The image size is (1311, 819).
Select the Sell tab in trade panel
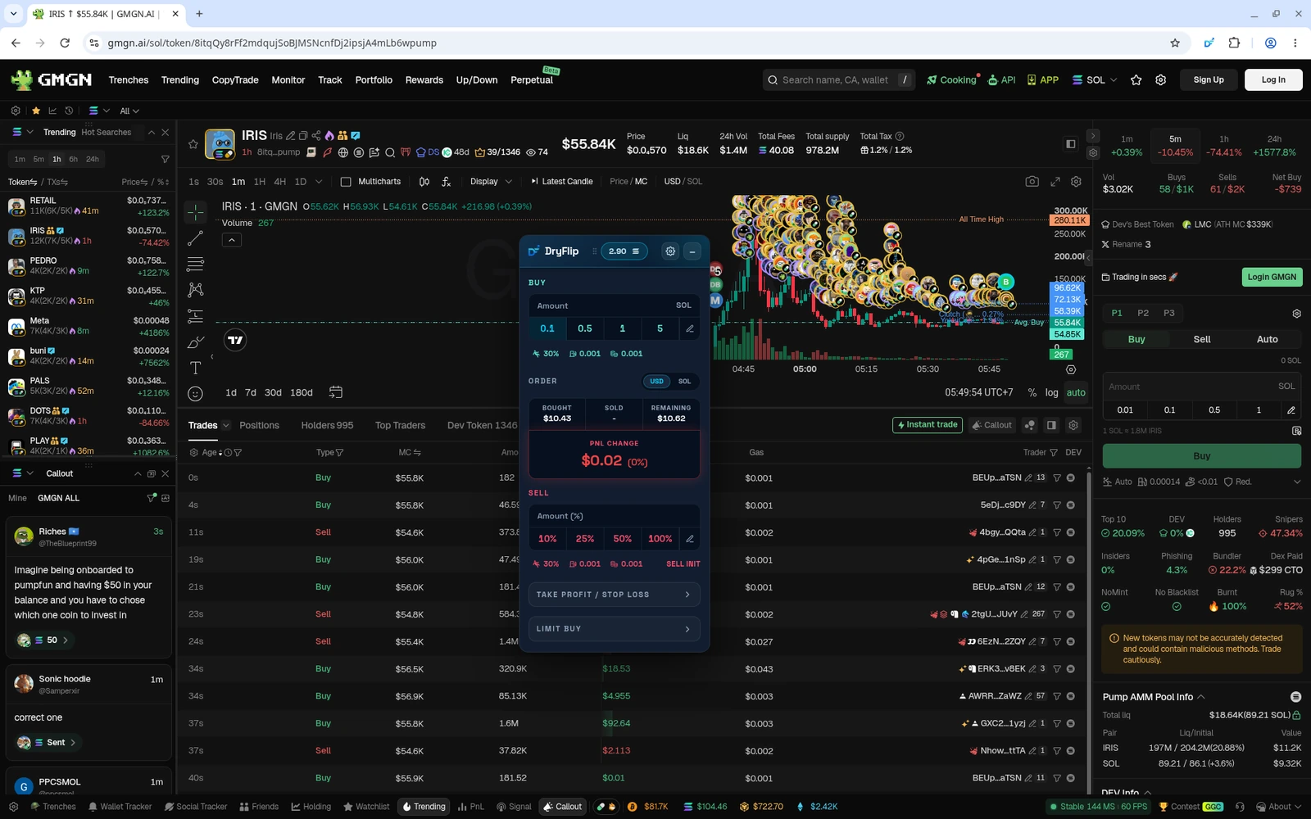pyautogui.click(x=1202, y=339)
